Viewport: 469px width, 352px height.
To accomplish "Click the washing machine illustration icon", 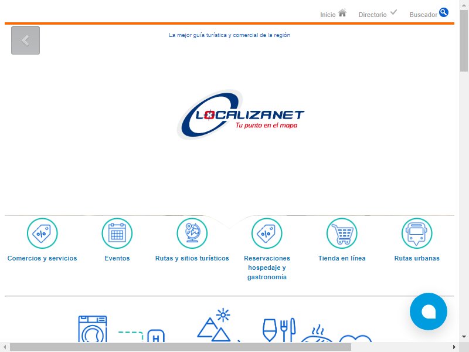I will 93,329.
